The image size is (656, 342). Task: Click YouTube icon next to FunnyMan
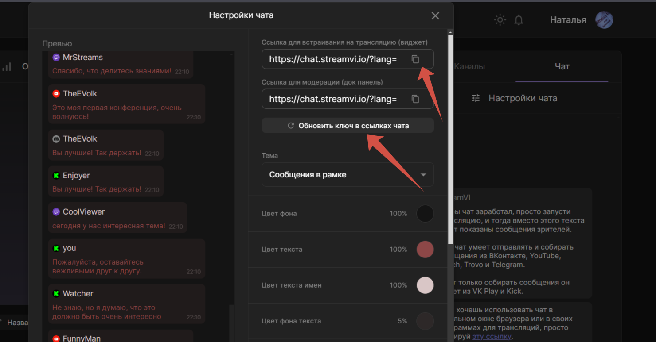pyautogui.click(x=56, y=338)
